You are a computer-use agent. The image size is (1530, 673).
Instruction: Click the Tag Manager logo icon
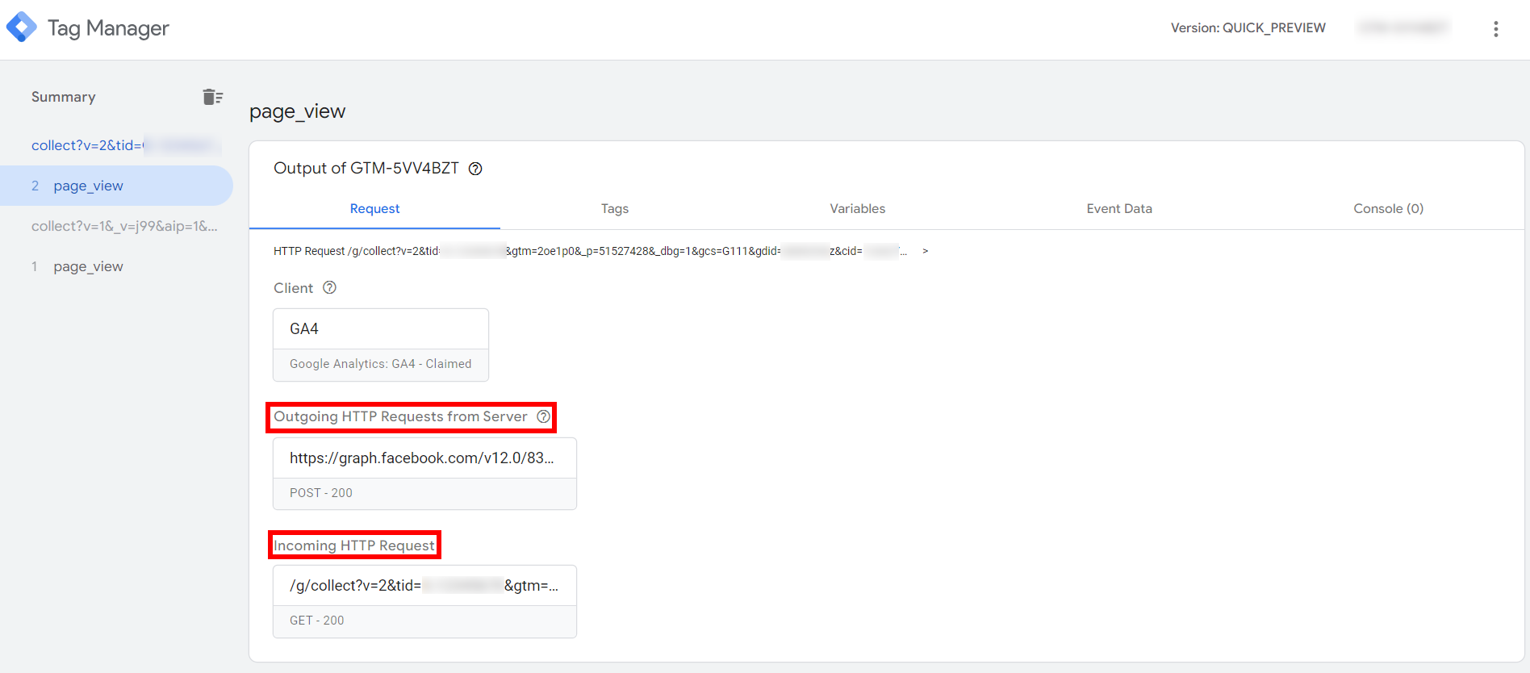(22, 27)
